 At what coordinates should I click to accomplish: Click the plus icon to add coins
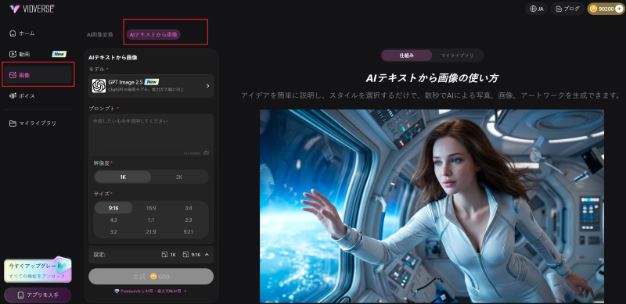619,9
